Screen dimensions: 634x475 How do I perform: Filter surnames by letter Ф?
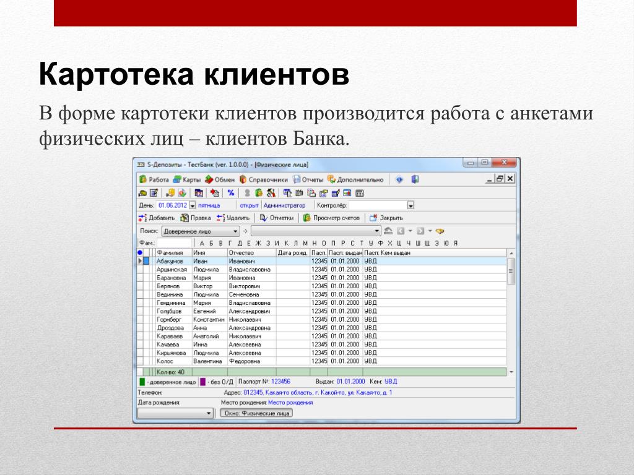pyautogui.click(x=380, y=243)
